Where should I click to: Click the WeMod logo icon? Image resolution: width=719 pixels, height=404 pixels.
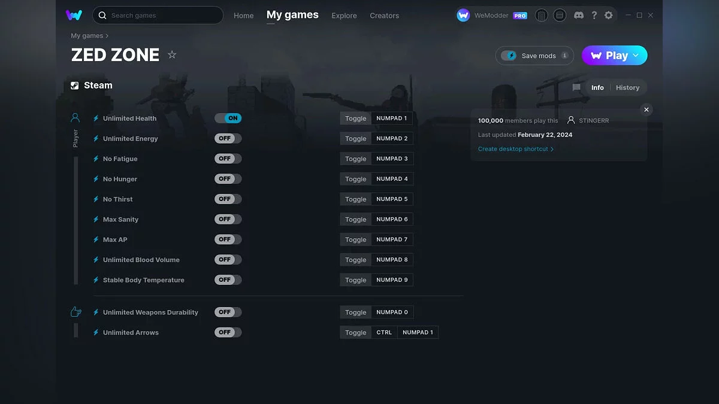[x=74, y=15]
